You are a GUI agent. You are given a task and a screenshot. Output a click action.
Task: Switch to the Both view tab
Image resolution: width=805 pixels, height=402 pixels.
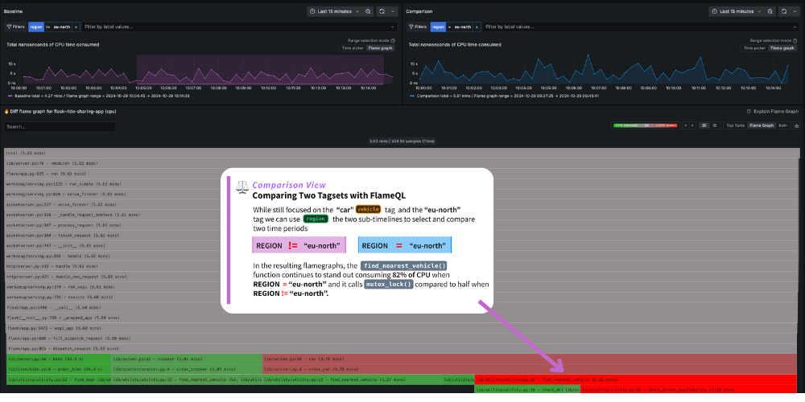pyautogui.click(x=782, y=125)
